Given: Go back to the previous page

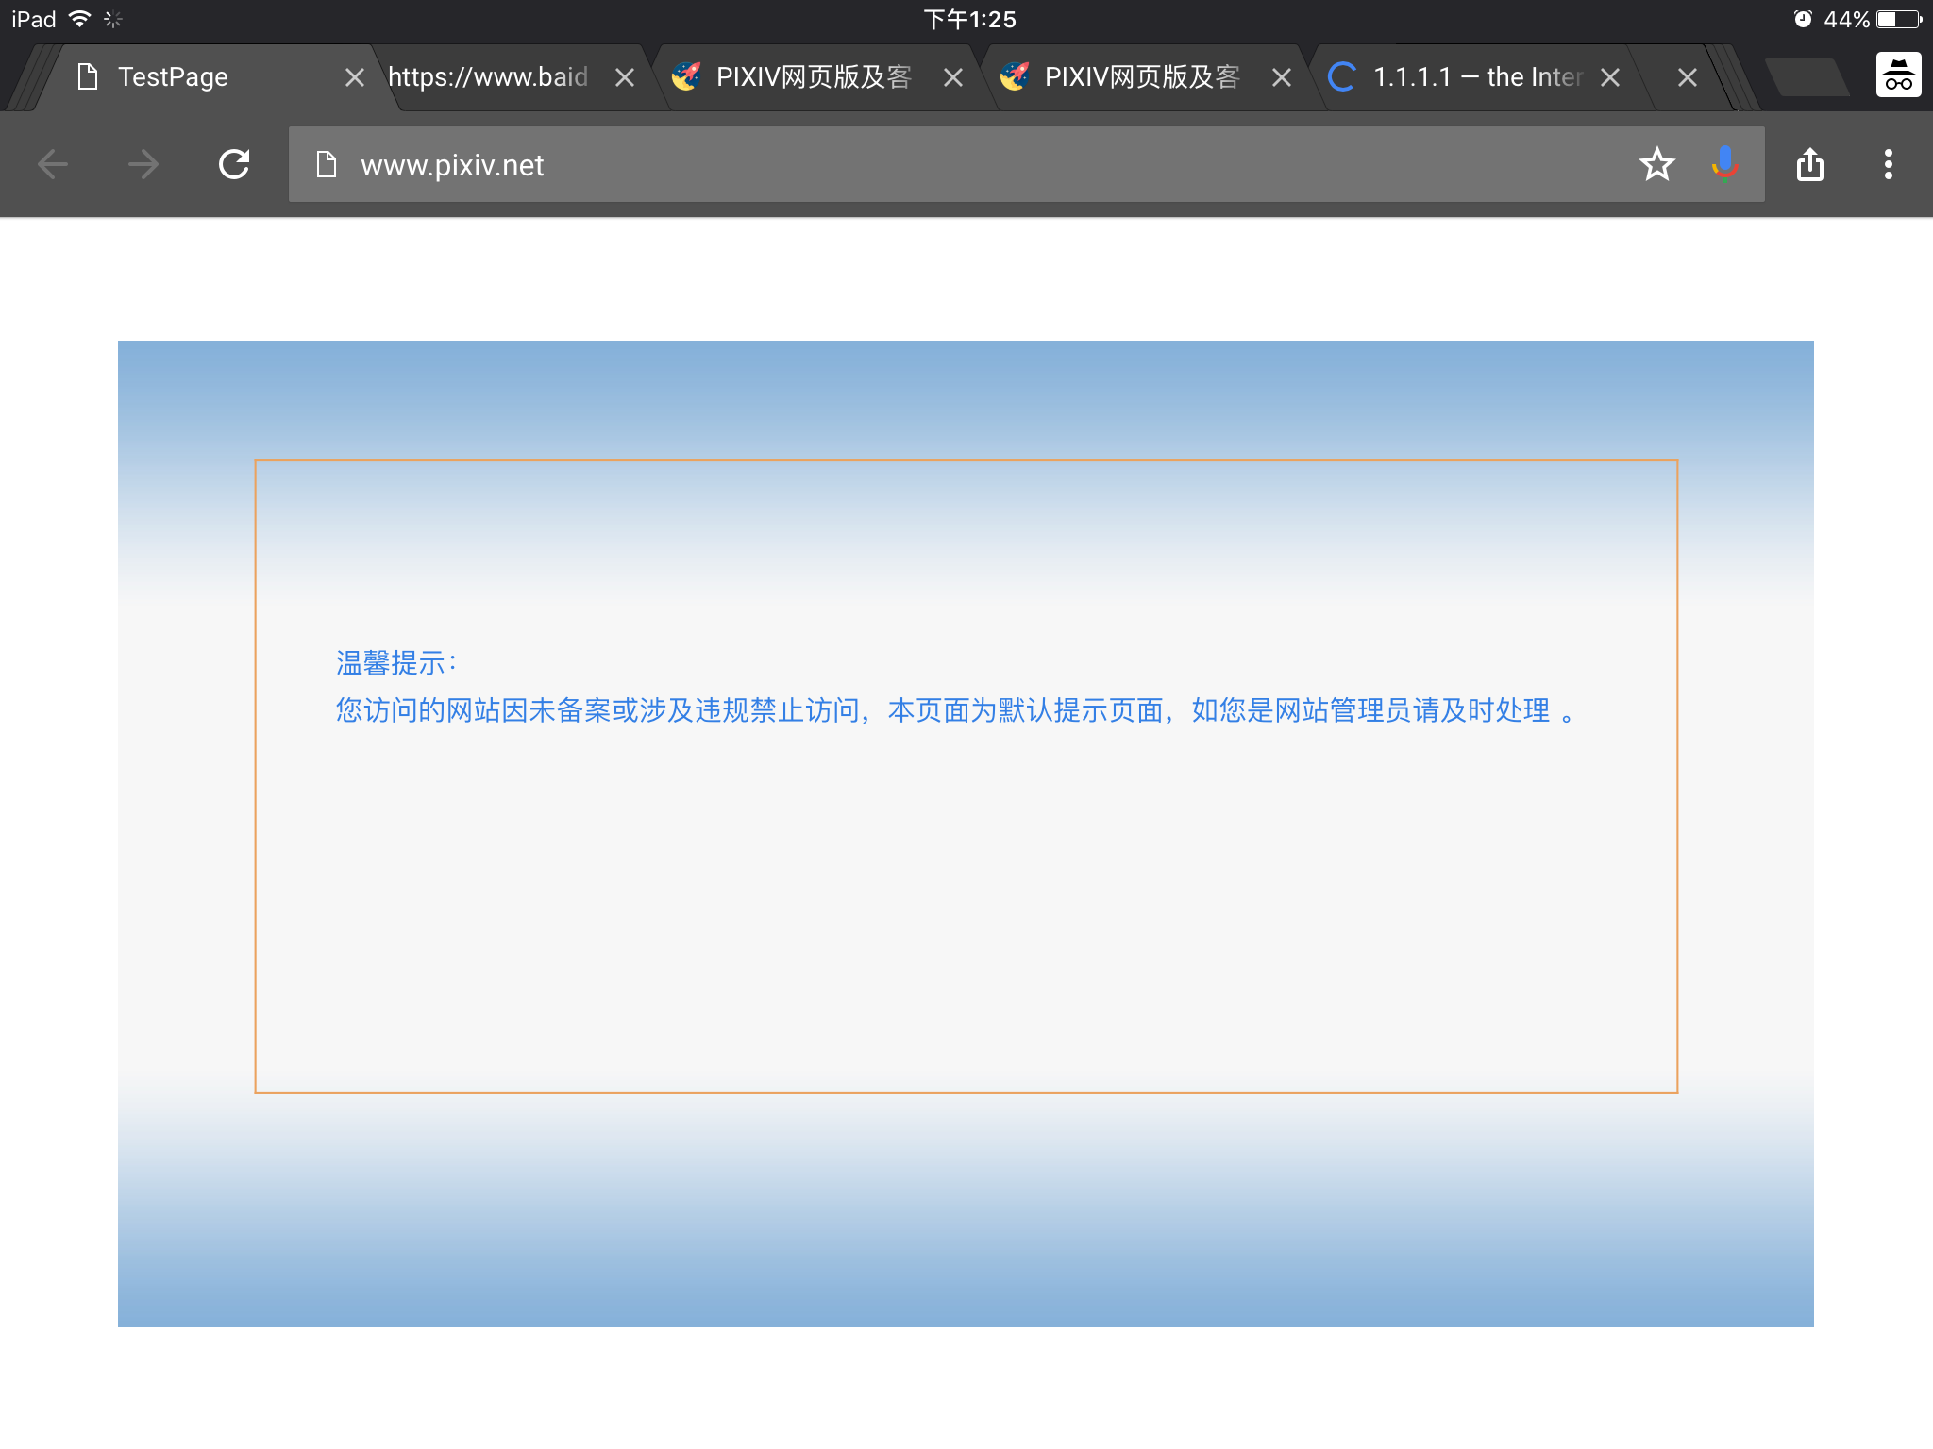Looking at the screenshot, I should point(53,165).
